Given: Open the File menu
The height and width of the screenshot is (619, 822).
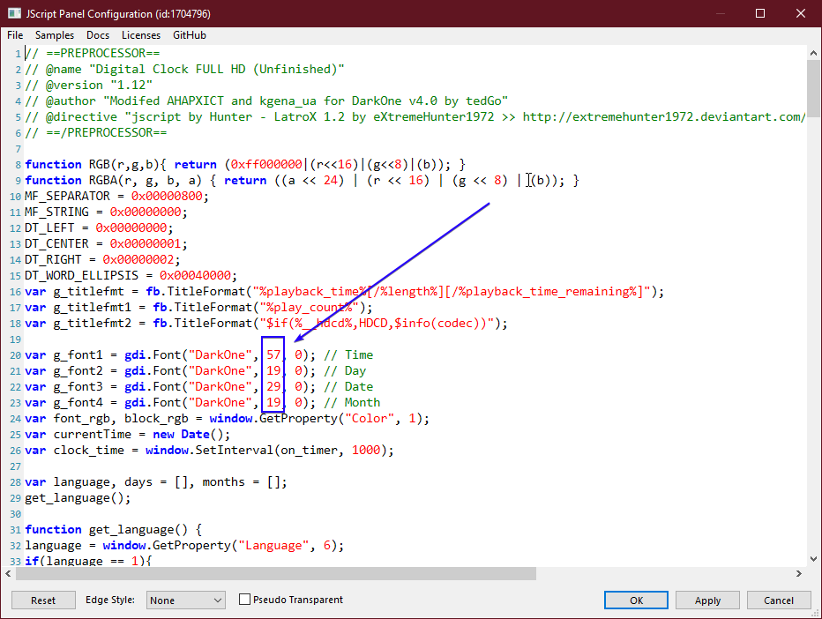Looking at the screenshot, I should pyautogui.click(x=15, y=35).
